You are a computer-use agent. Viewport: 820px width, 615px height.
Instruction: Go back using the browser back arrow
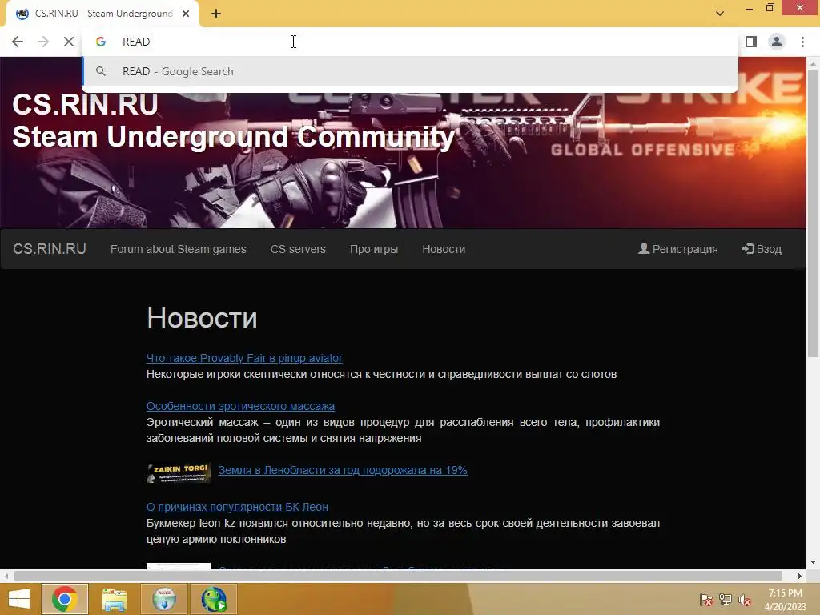(18, 42)
